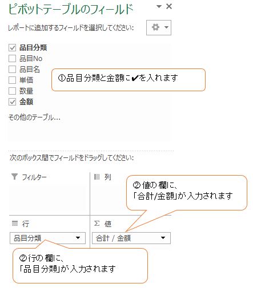This screenshot has width=253, height=288.
Task: Select the 数量 field checkbox
Action: pos(12,91)
